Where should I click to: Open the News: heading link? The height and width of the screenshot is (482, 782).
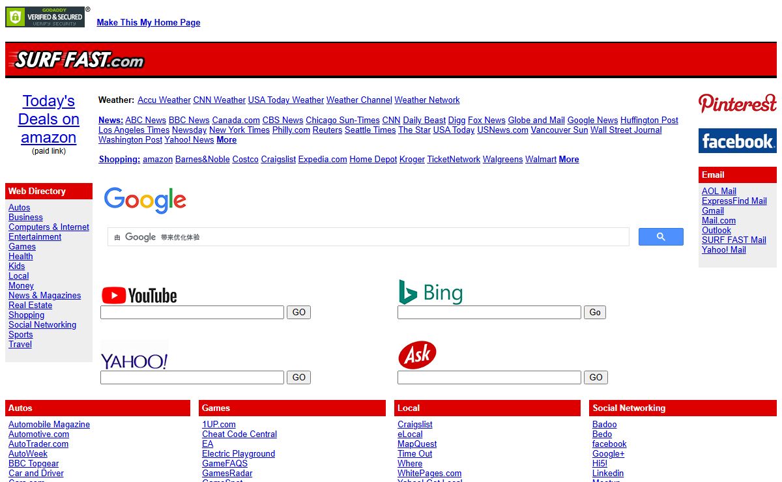pos(111,120)
